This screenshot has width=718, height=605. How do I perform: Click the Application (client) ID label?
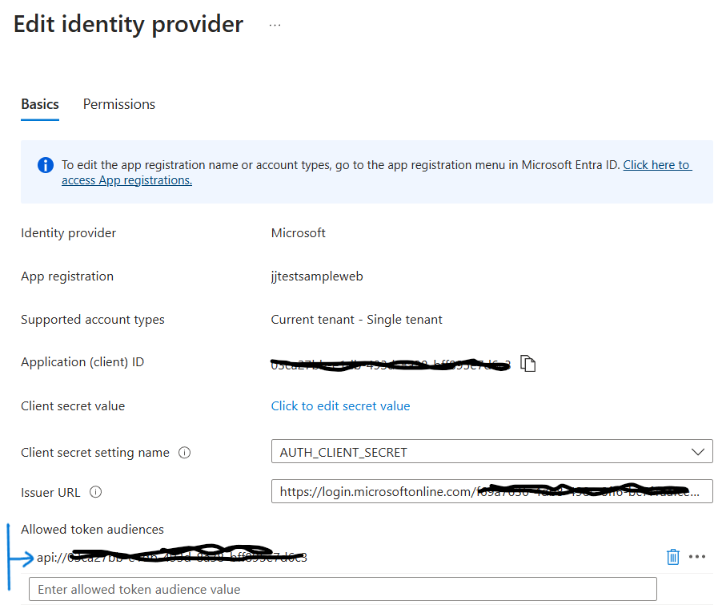82,362
